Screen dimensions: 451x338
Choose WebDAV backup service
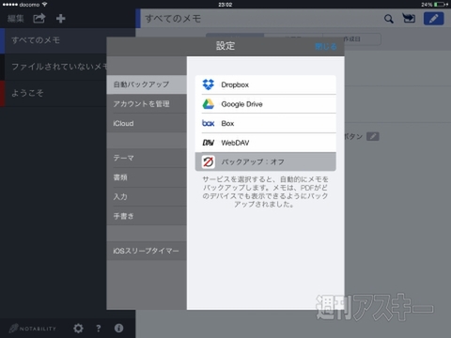(266, 143)
